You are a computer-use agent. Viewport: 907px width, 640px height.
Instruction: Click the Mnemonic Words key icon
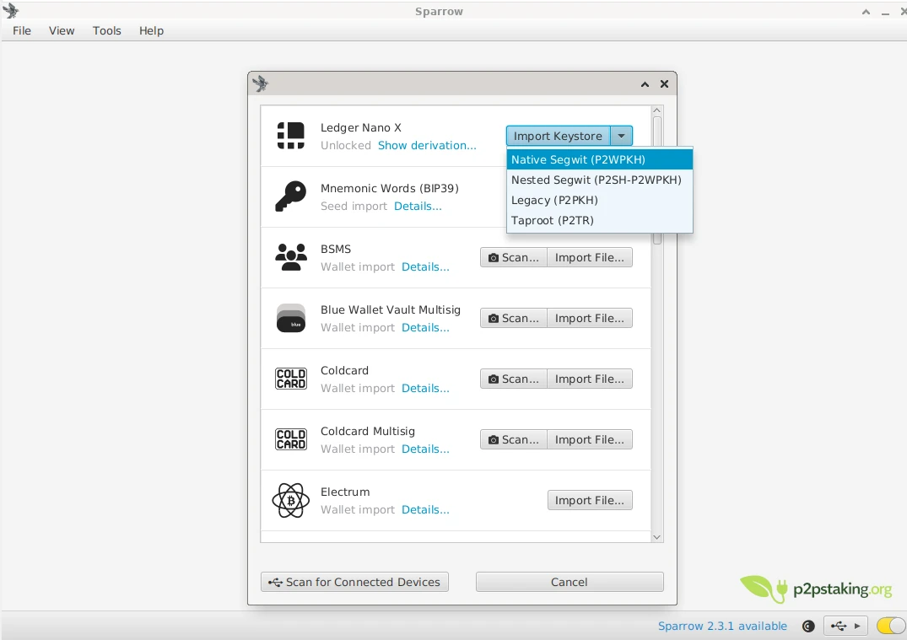tap(290, 196)
